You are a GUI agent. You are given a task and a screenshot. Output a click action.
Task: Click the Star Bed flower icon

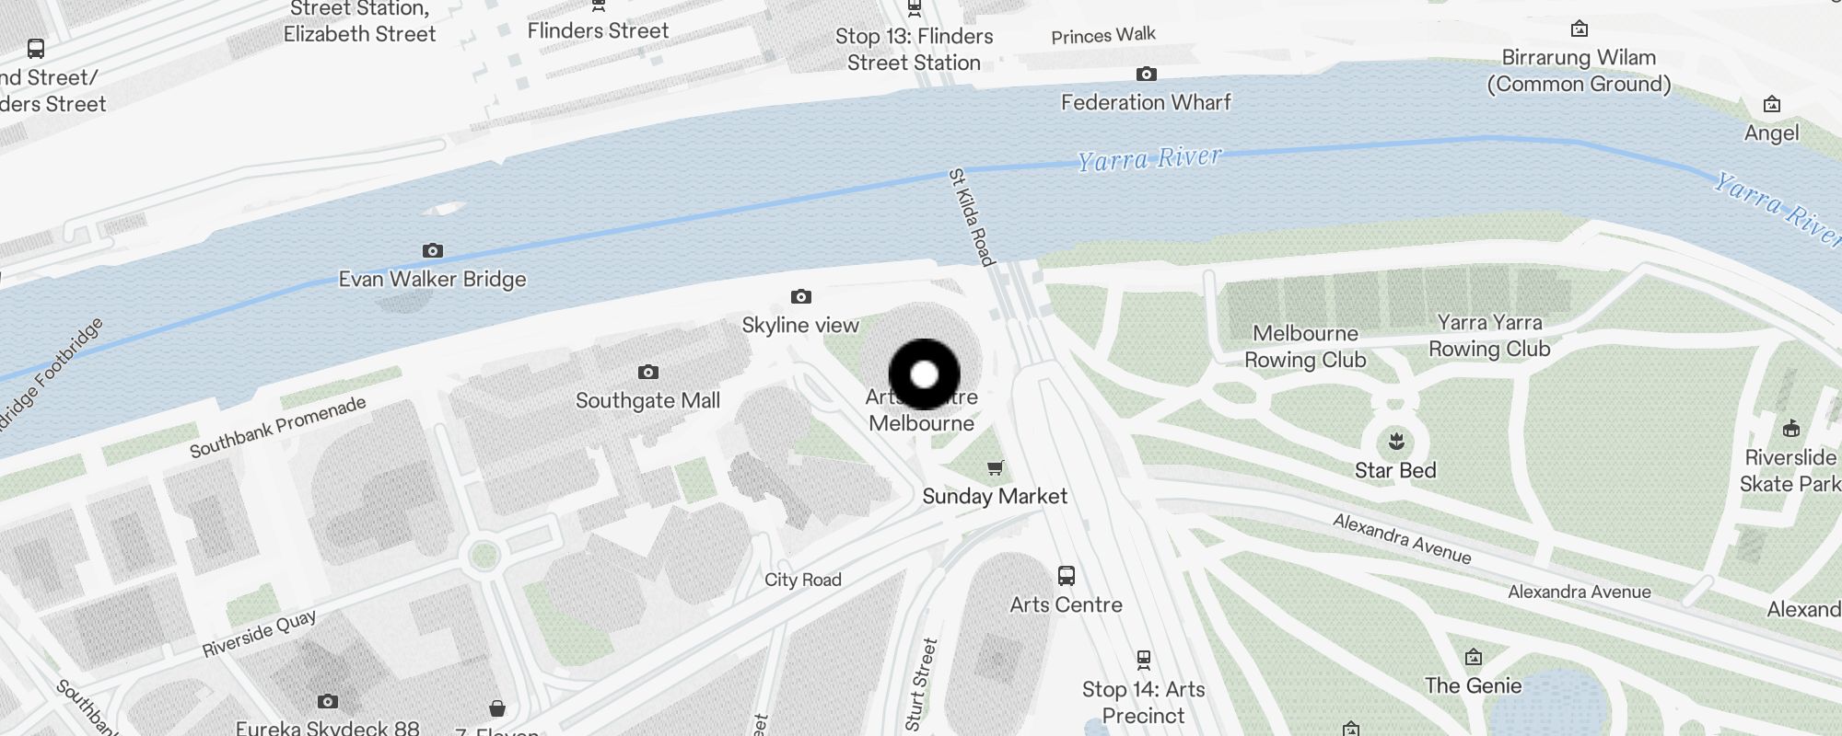1396,441
